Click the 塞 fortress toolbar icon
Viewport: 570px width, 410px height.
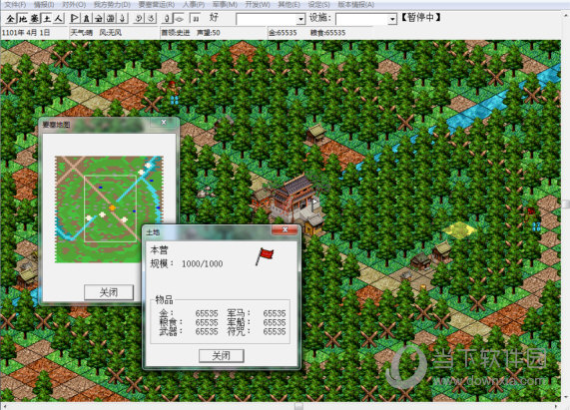click(x=35, y=18)
